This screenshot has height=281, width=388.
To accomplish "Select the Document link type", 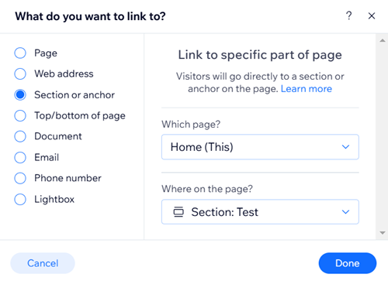I will click(20, 136).
